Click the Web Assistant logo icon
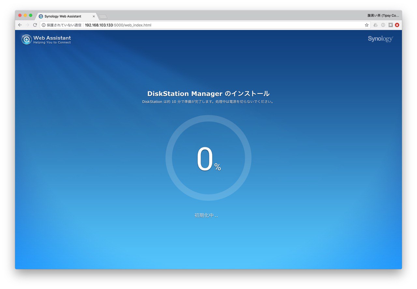The image size is (417, 289). click(26, 39)
